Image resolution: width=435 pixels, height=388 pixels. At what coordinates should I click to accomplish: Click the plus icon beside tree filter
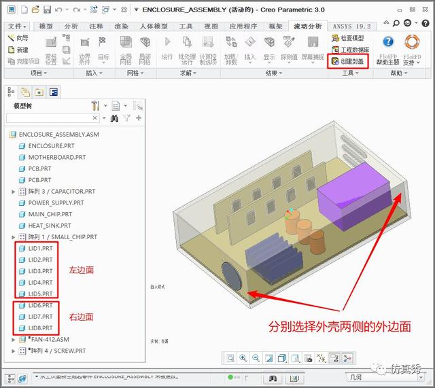pos(139,118)
